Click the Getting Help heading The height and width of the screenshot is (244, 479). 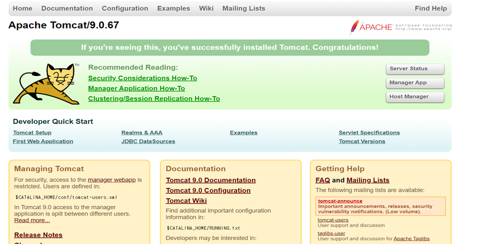(x=340, y=169)
